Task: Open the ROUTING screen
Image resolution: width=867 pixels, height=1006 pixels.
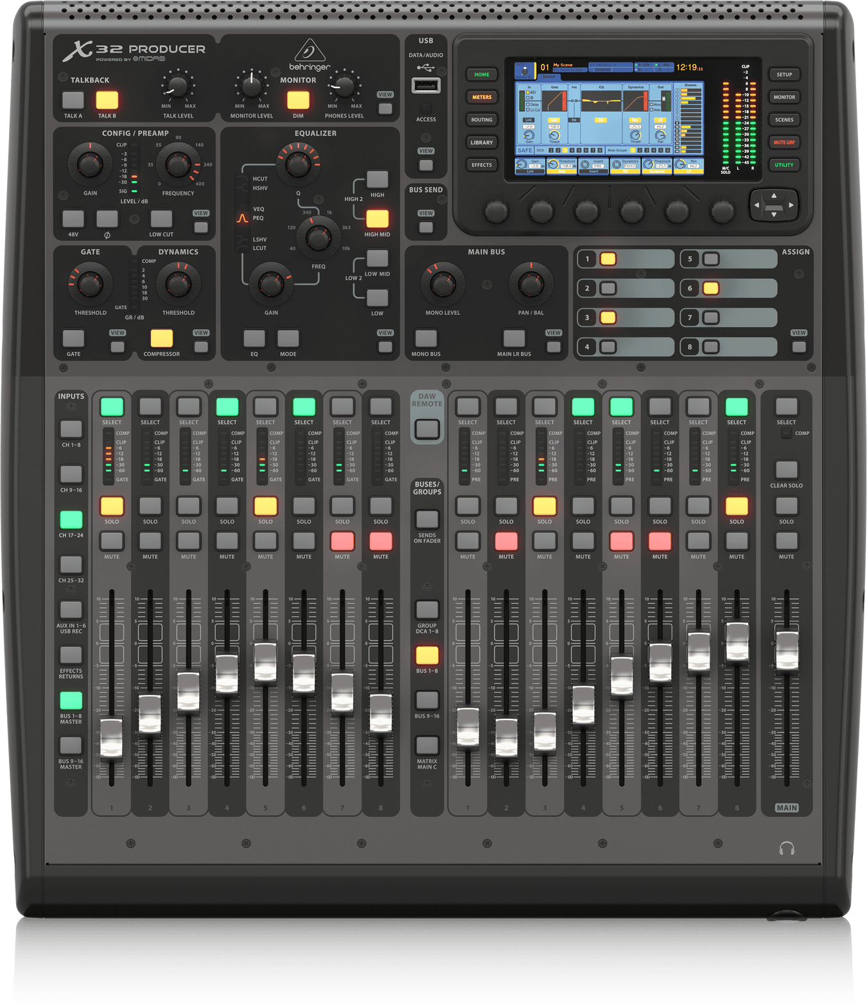Action: [482, 119]
